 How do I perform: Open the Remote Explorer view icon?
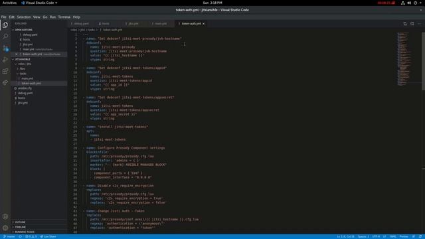click(x=5, y=82)
